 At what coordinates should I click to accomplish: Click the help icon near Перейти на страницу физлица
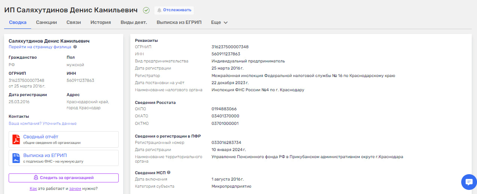(x=75, y=47)
